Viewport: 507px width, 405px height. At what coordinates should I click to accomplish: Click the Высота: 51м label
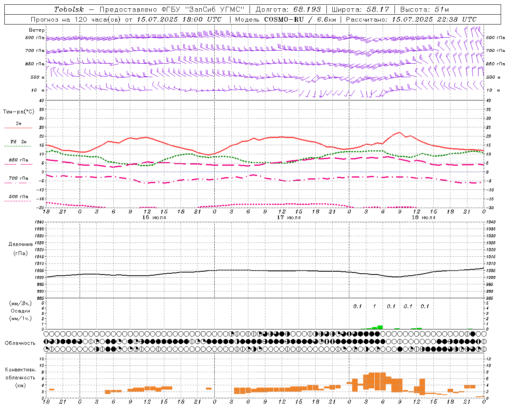click(424, 9)
